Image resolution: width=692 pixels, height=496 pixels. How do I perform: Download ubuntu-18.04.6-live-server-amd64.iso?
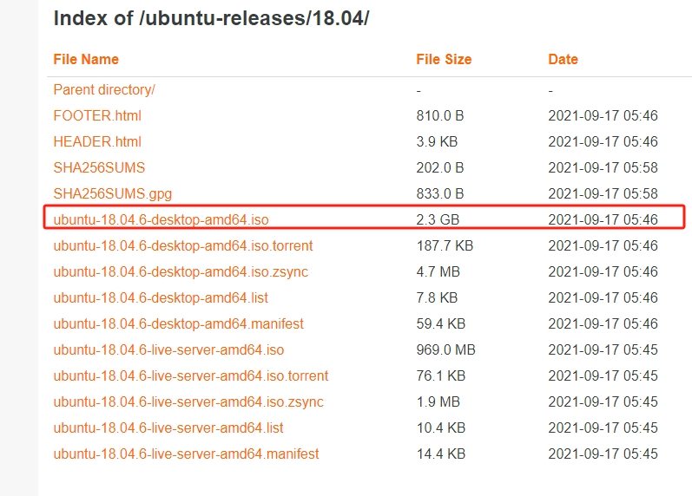point(168,349)
